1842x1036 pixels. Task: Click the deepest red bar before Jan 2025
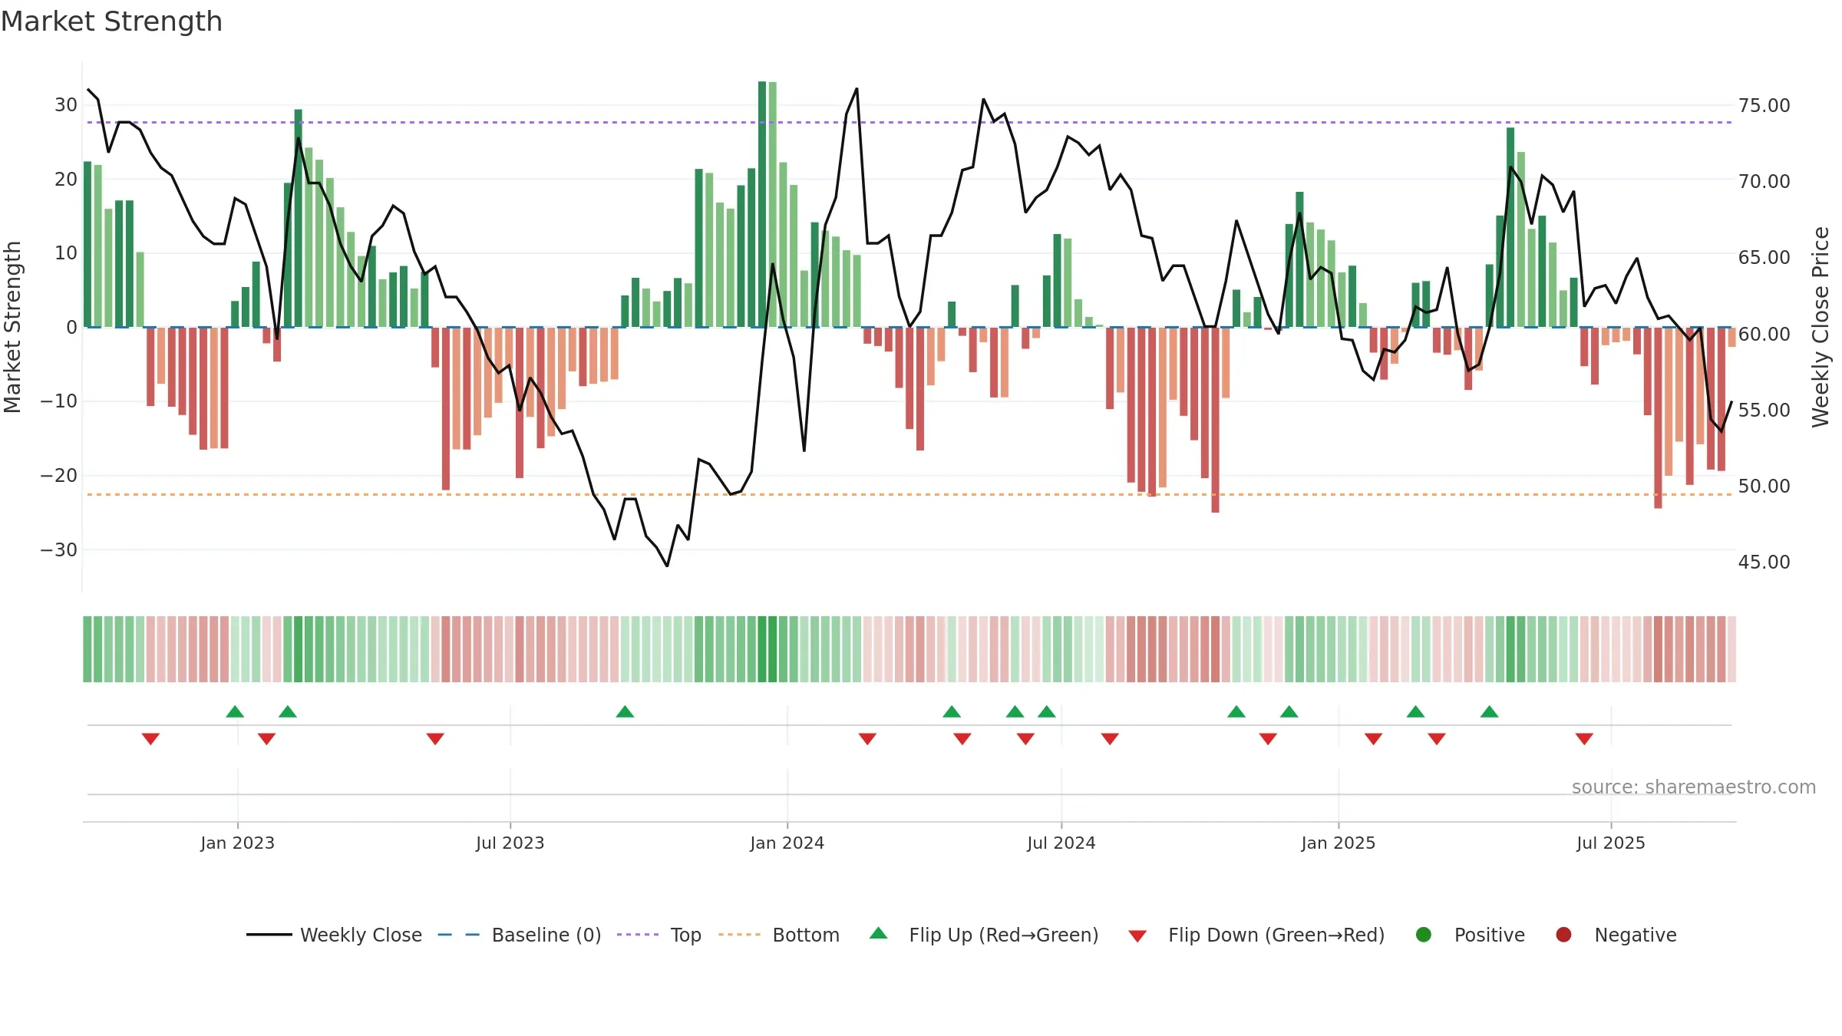(x=1216, y=420)
